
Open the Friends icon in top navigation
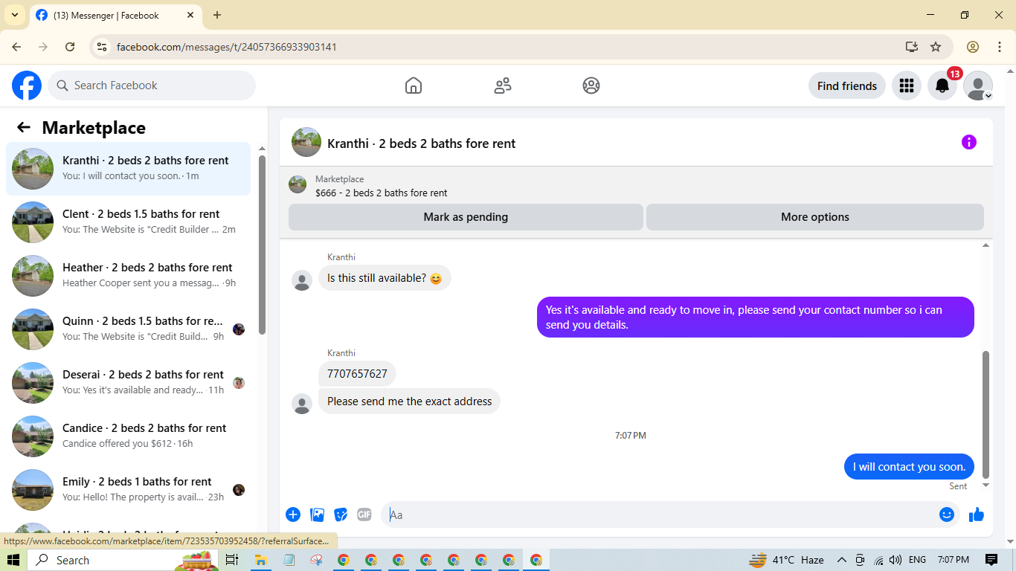point(503,86)
